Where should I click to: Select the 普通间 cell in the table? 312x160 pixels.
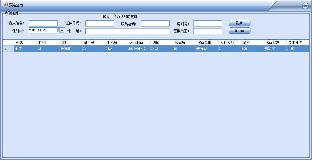[x=207, y=49]
